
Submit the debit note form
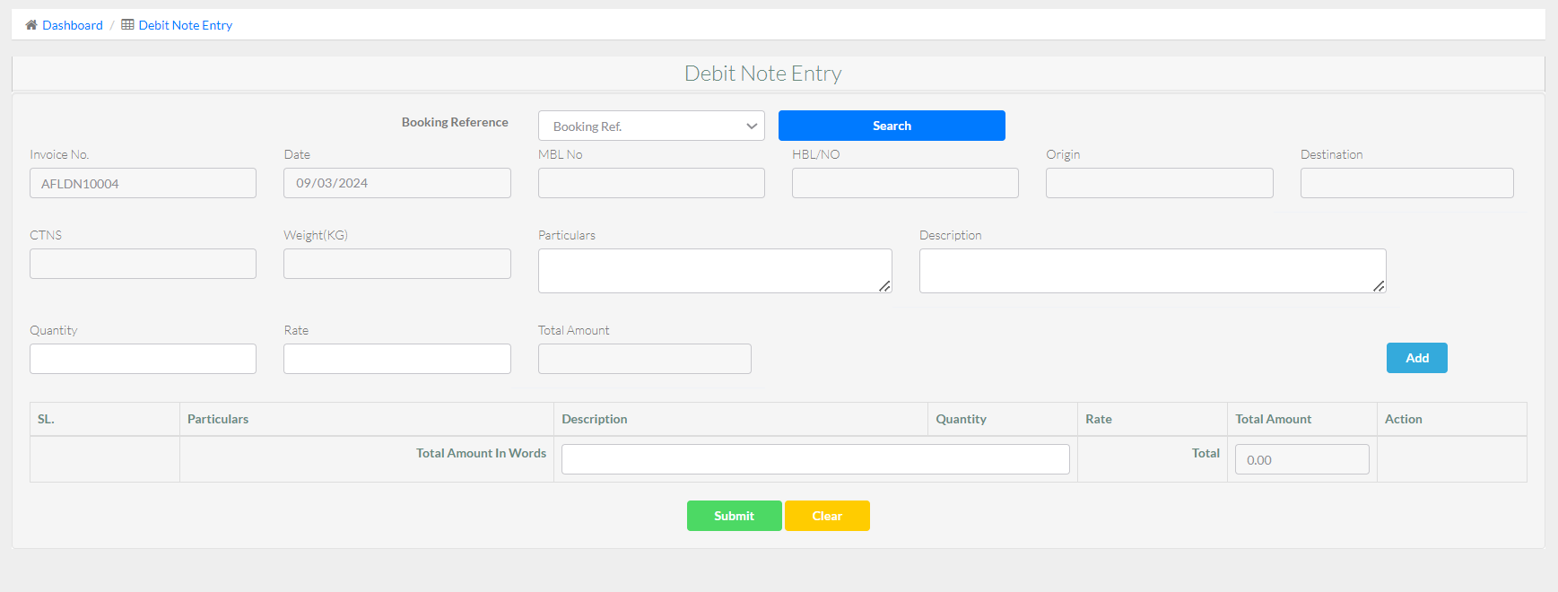tap(734, 516)
